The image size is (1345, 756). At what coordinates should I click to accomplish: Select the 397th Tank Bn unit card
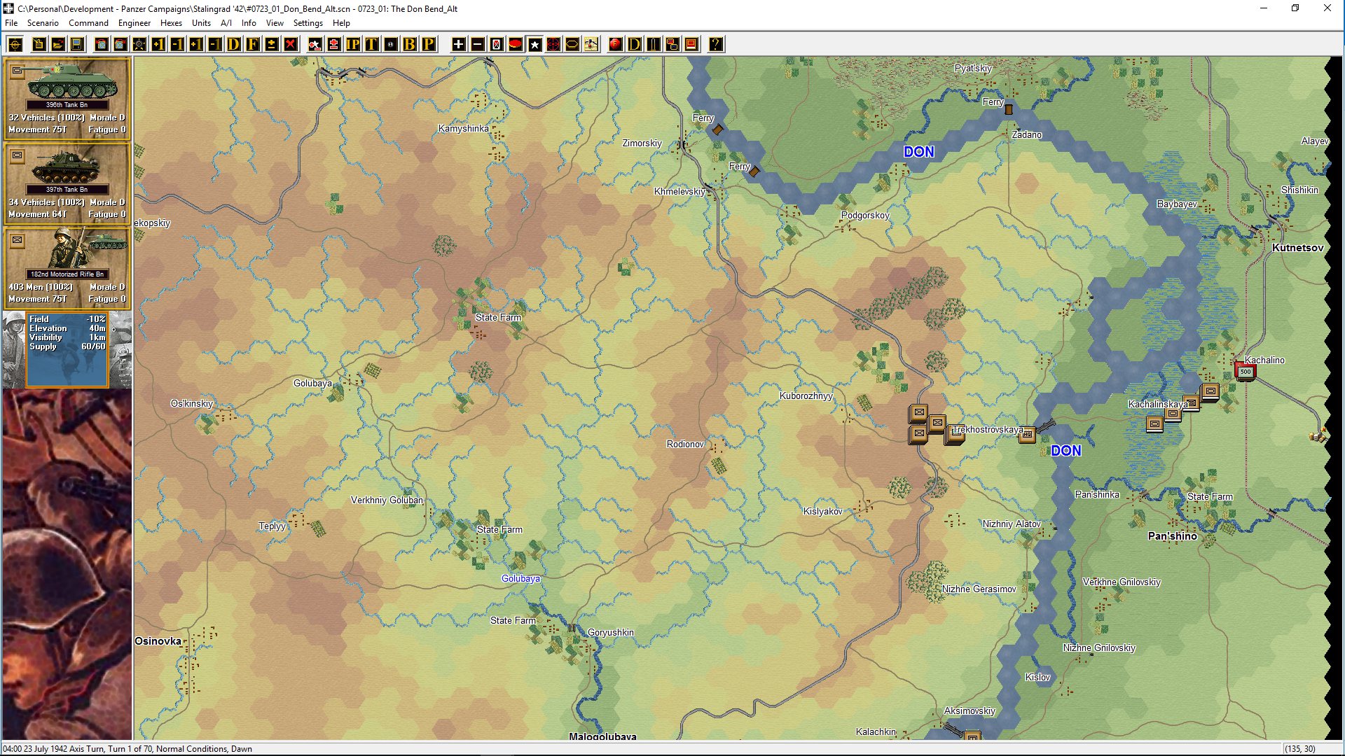click(x=67, y=183)
